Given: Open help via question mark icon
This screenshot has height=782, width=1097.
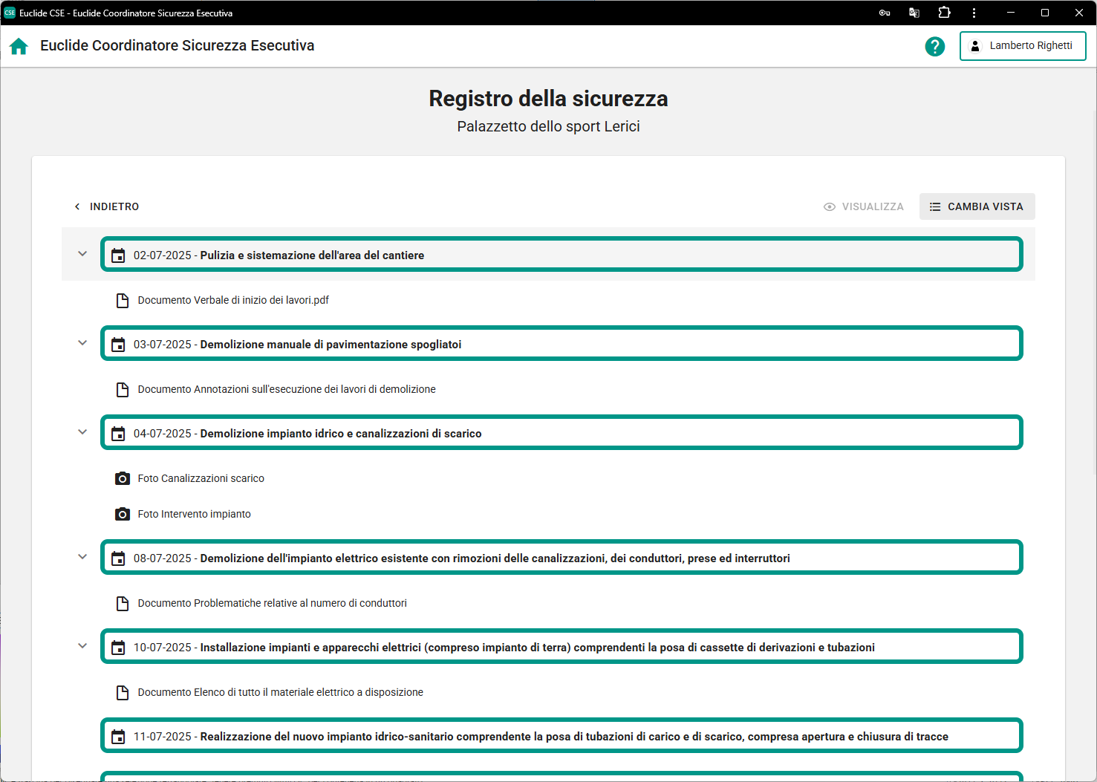Looking at the screenshot, I should click(934, 46).
